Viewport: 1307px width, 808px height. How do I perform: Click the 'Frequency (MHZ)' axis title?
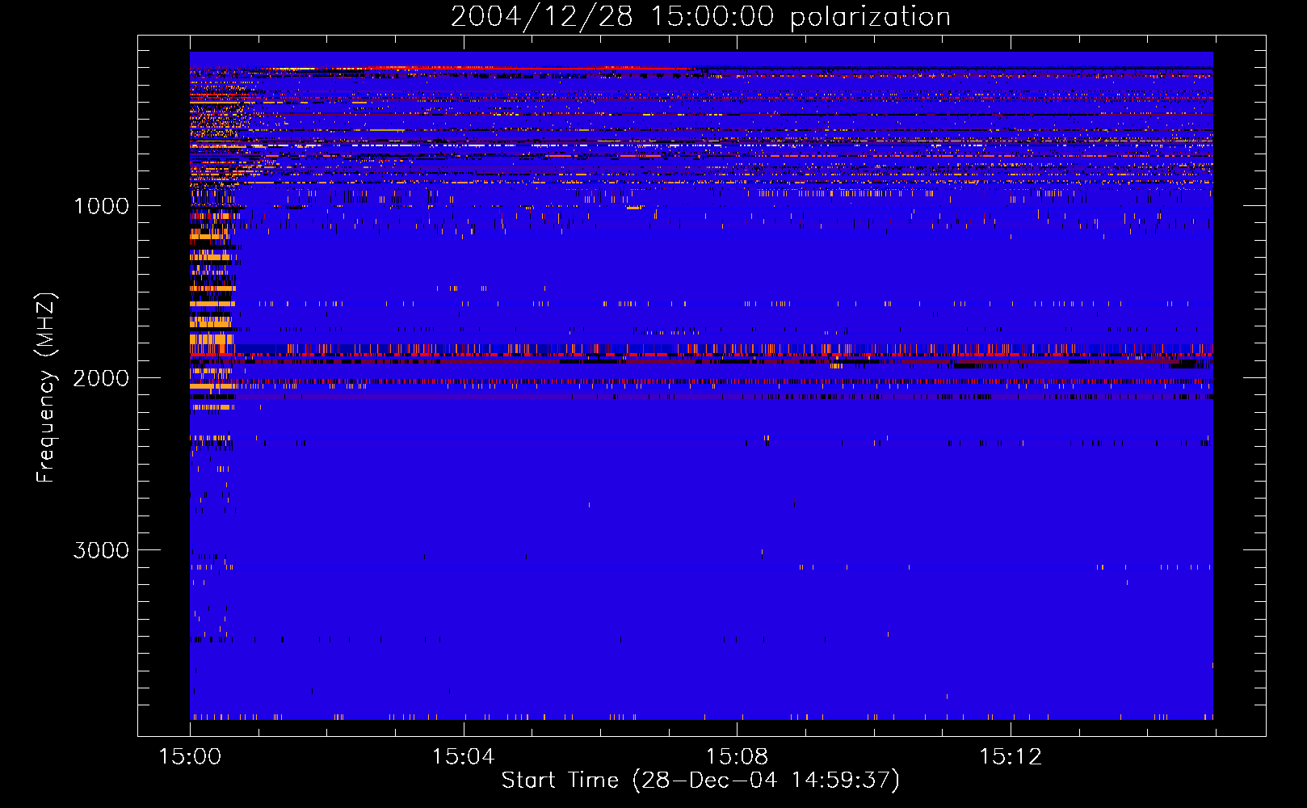(46, 388)
